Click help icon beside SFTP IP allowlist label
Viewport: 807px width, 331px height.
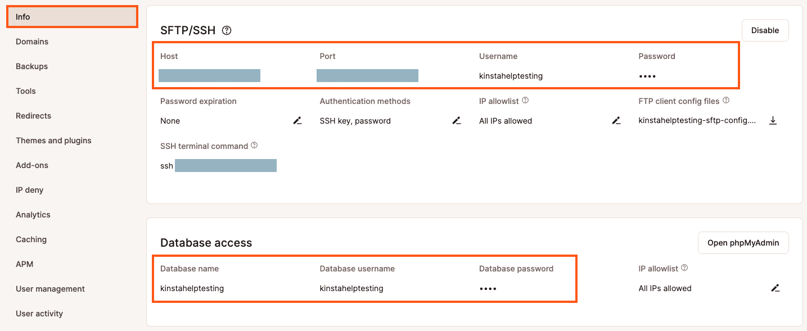pos(525,101)
